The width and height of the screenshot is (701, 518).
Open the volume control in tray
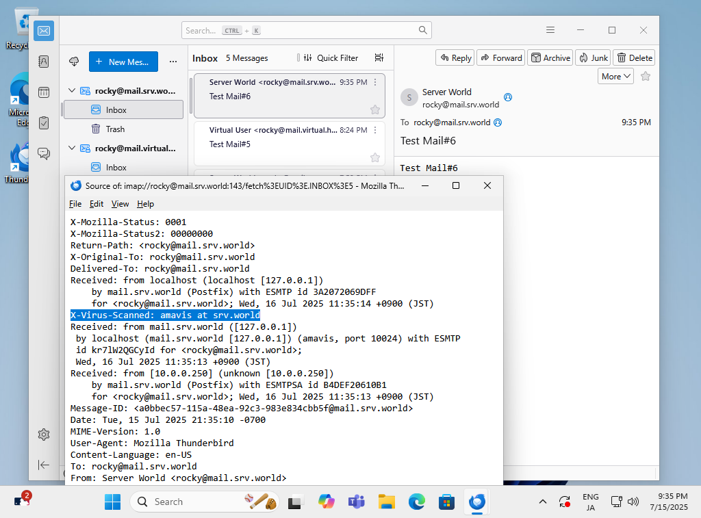point(633,502)
